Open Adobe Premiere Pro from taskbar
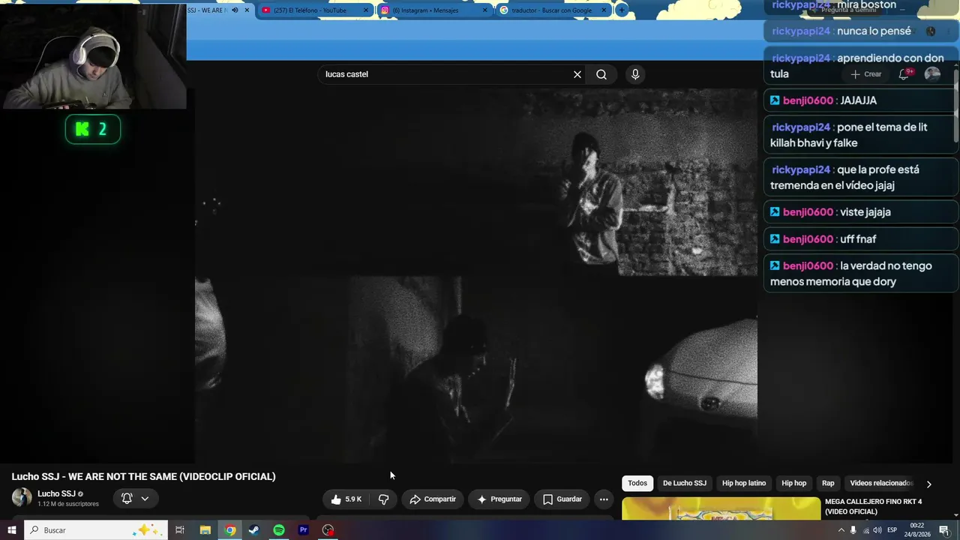 [304, 530]
